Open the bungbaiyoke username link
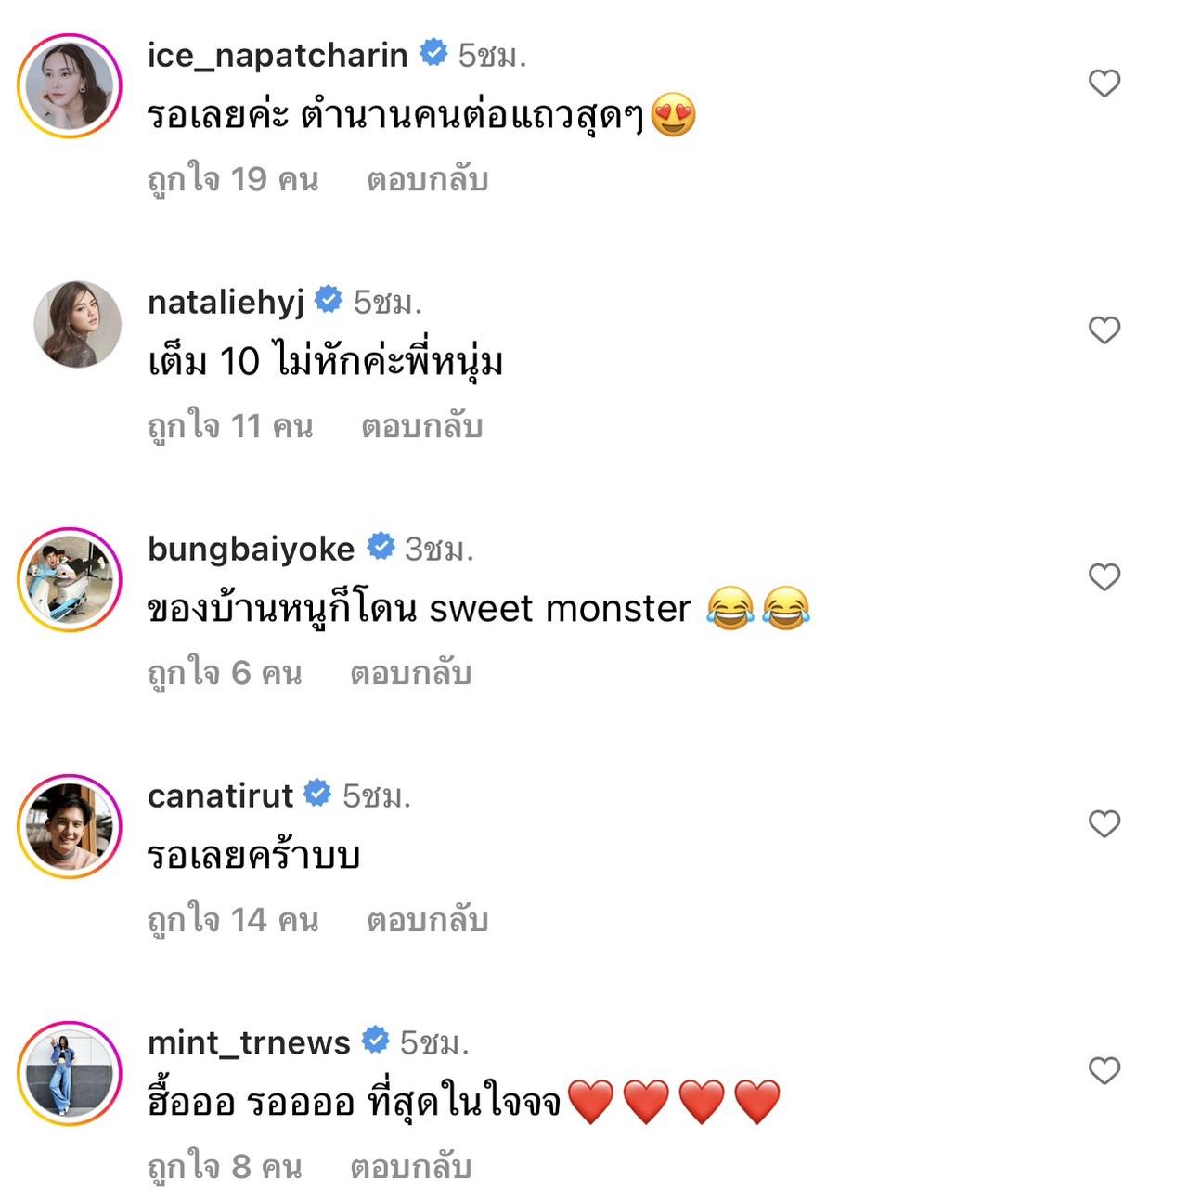 251,549
